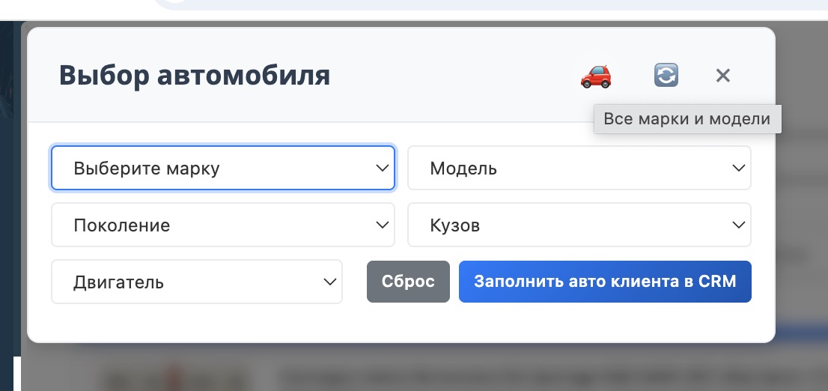
Task: Click the arrow in Модель field
Action: pos(738,169)
